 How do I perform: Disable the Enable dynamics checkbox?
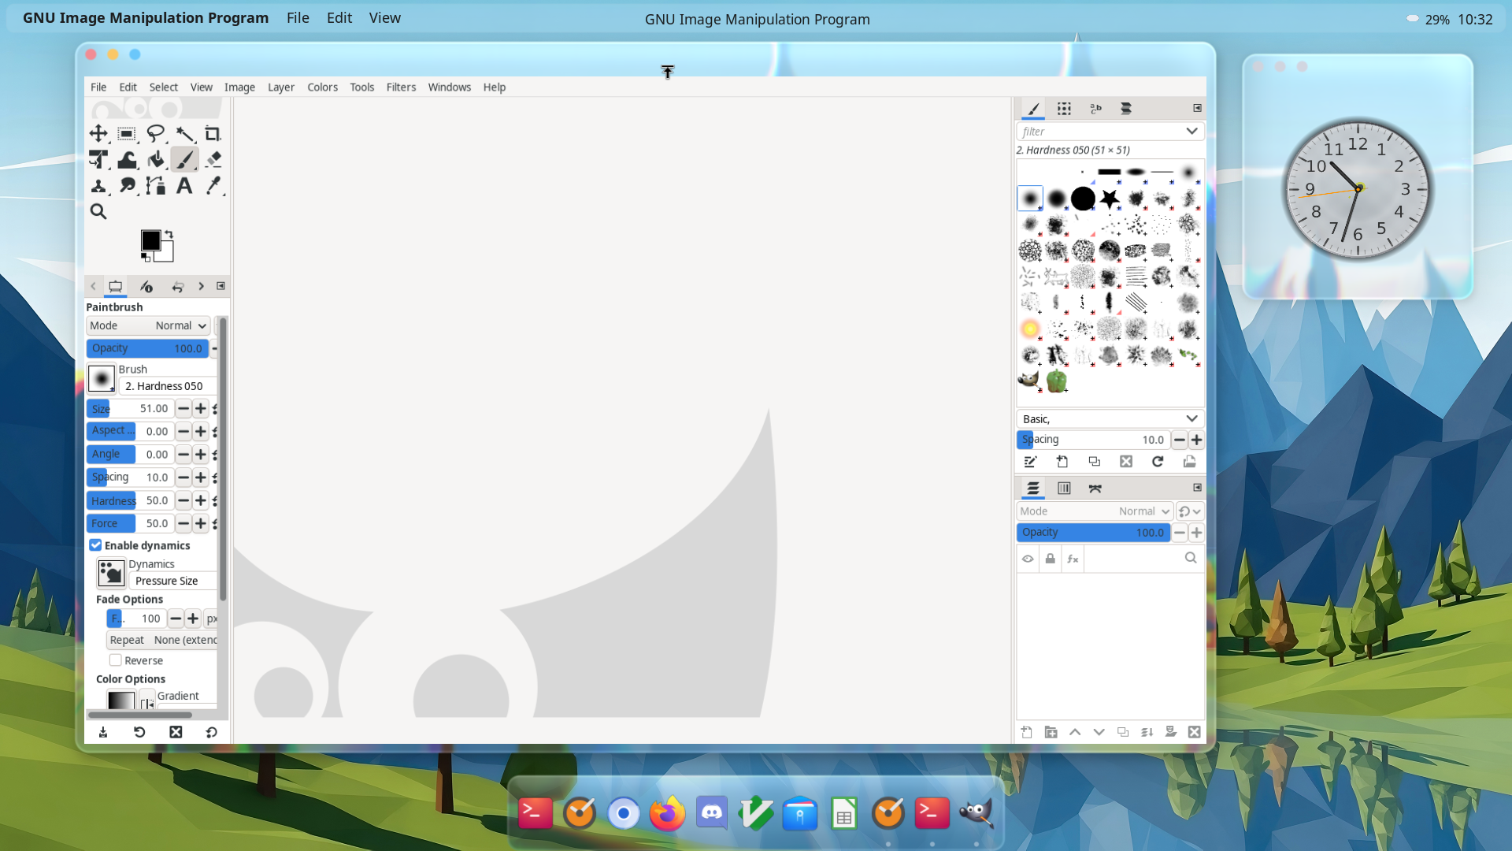(x=95, y=545)
